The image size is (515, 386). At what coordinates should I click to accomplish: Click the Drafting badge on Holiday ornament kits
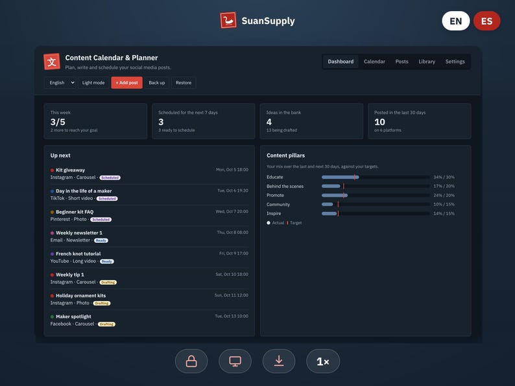click(102, 303)
